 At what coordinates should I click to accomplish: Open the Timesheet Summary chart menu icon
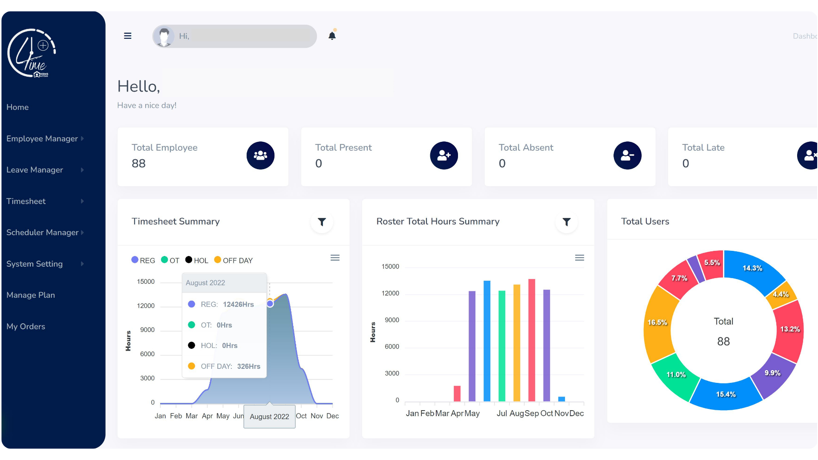[335, 258]
